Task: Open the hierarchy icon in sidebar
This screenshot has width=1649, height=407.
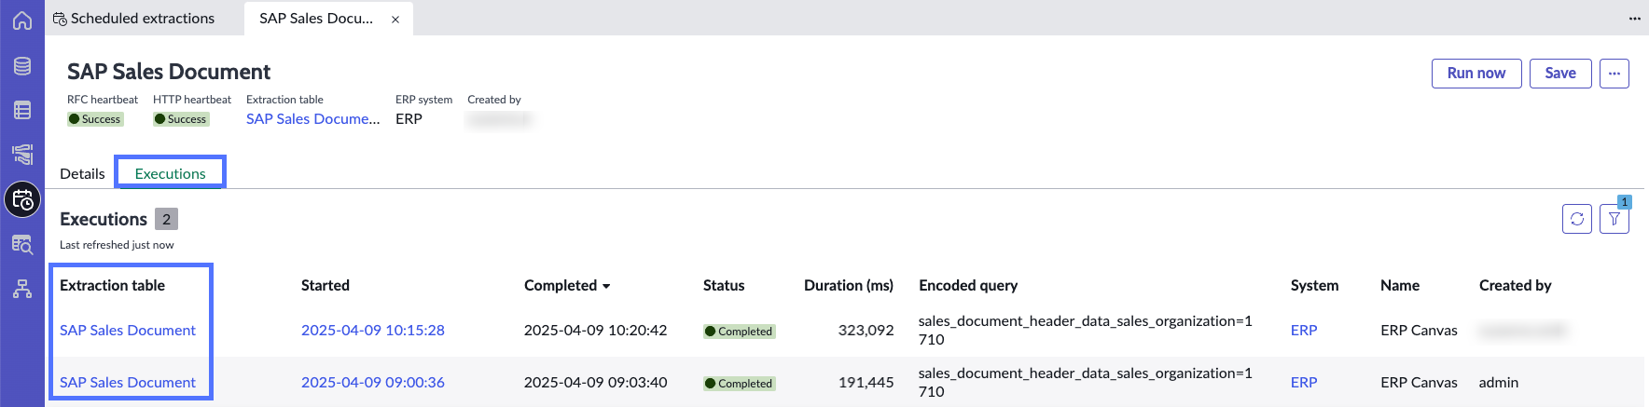Action: pyautogui.click(x=22, y=289)
